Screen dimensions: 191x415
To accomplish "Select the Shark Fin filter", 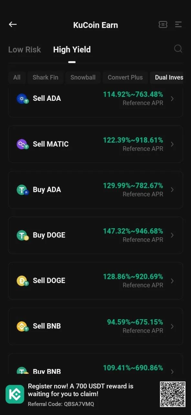I will click(46, 77).
